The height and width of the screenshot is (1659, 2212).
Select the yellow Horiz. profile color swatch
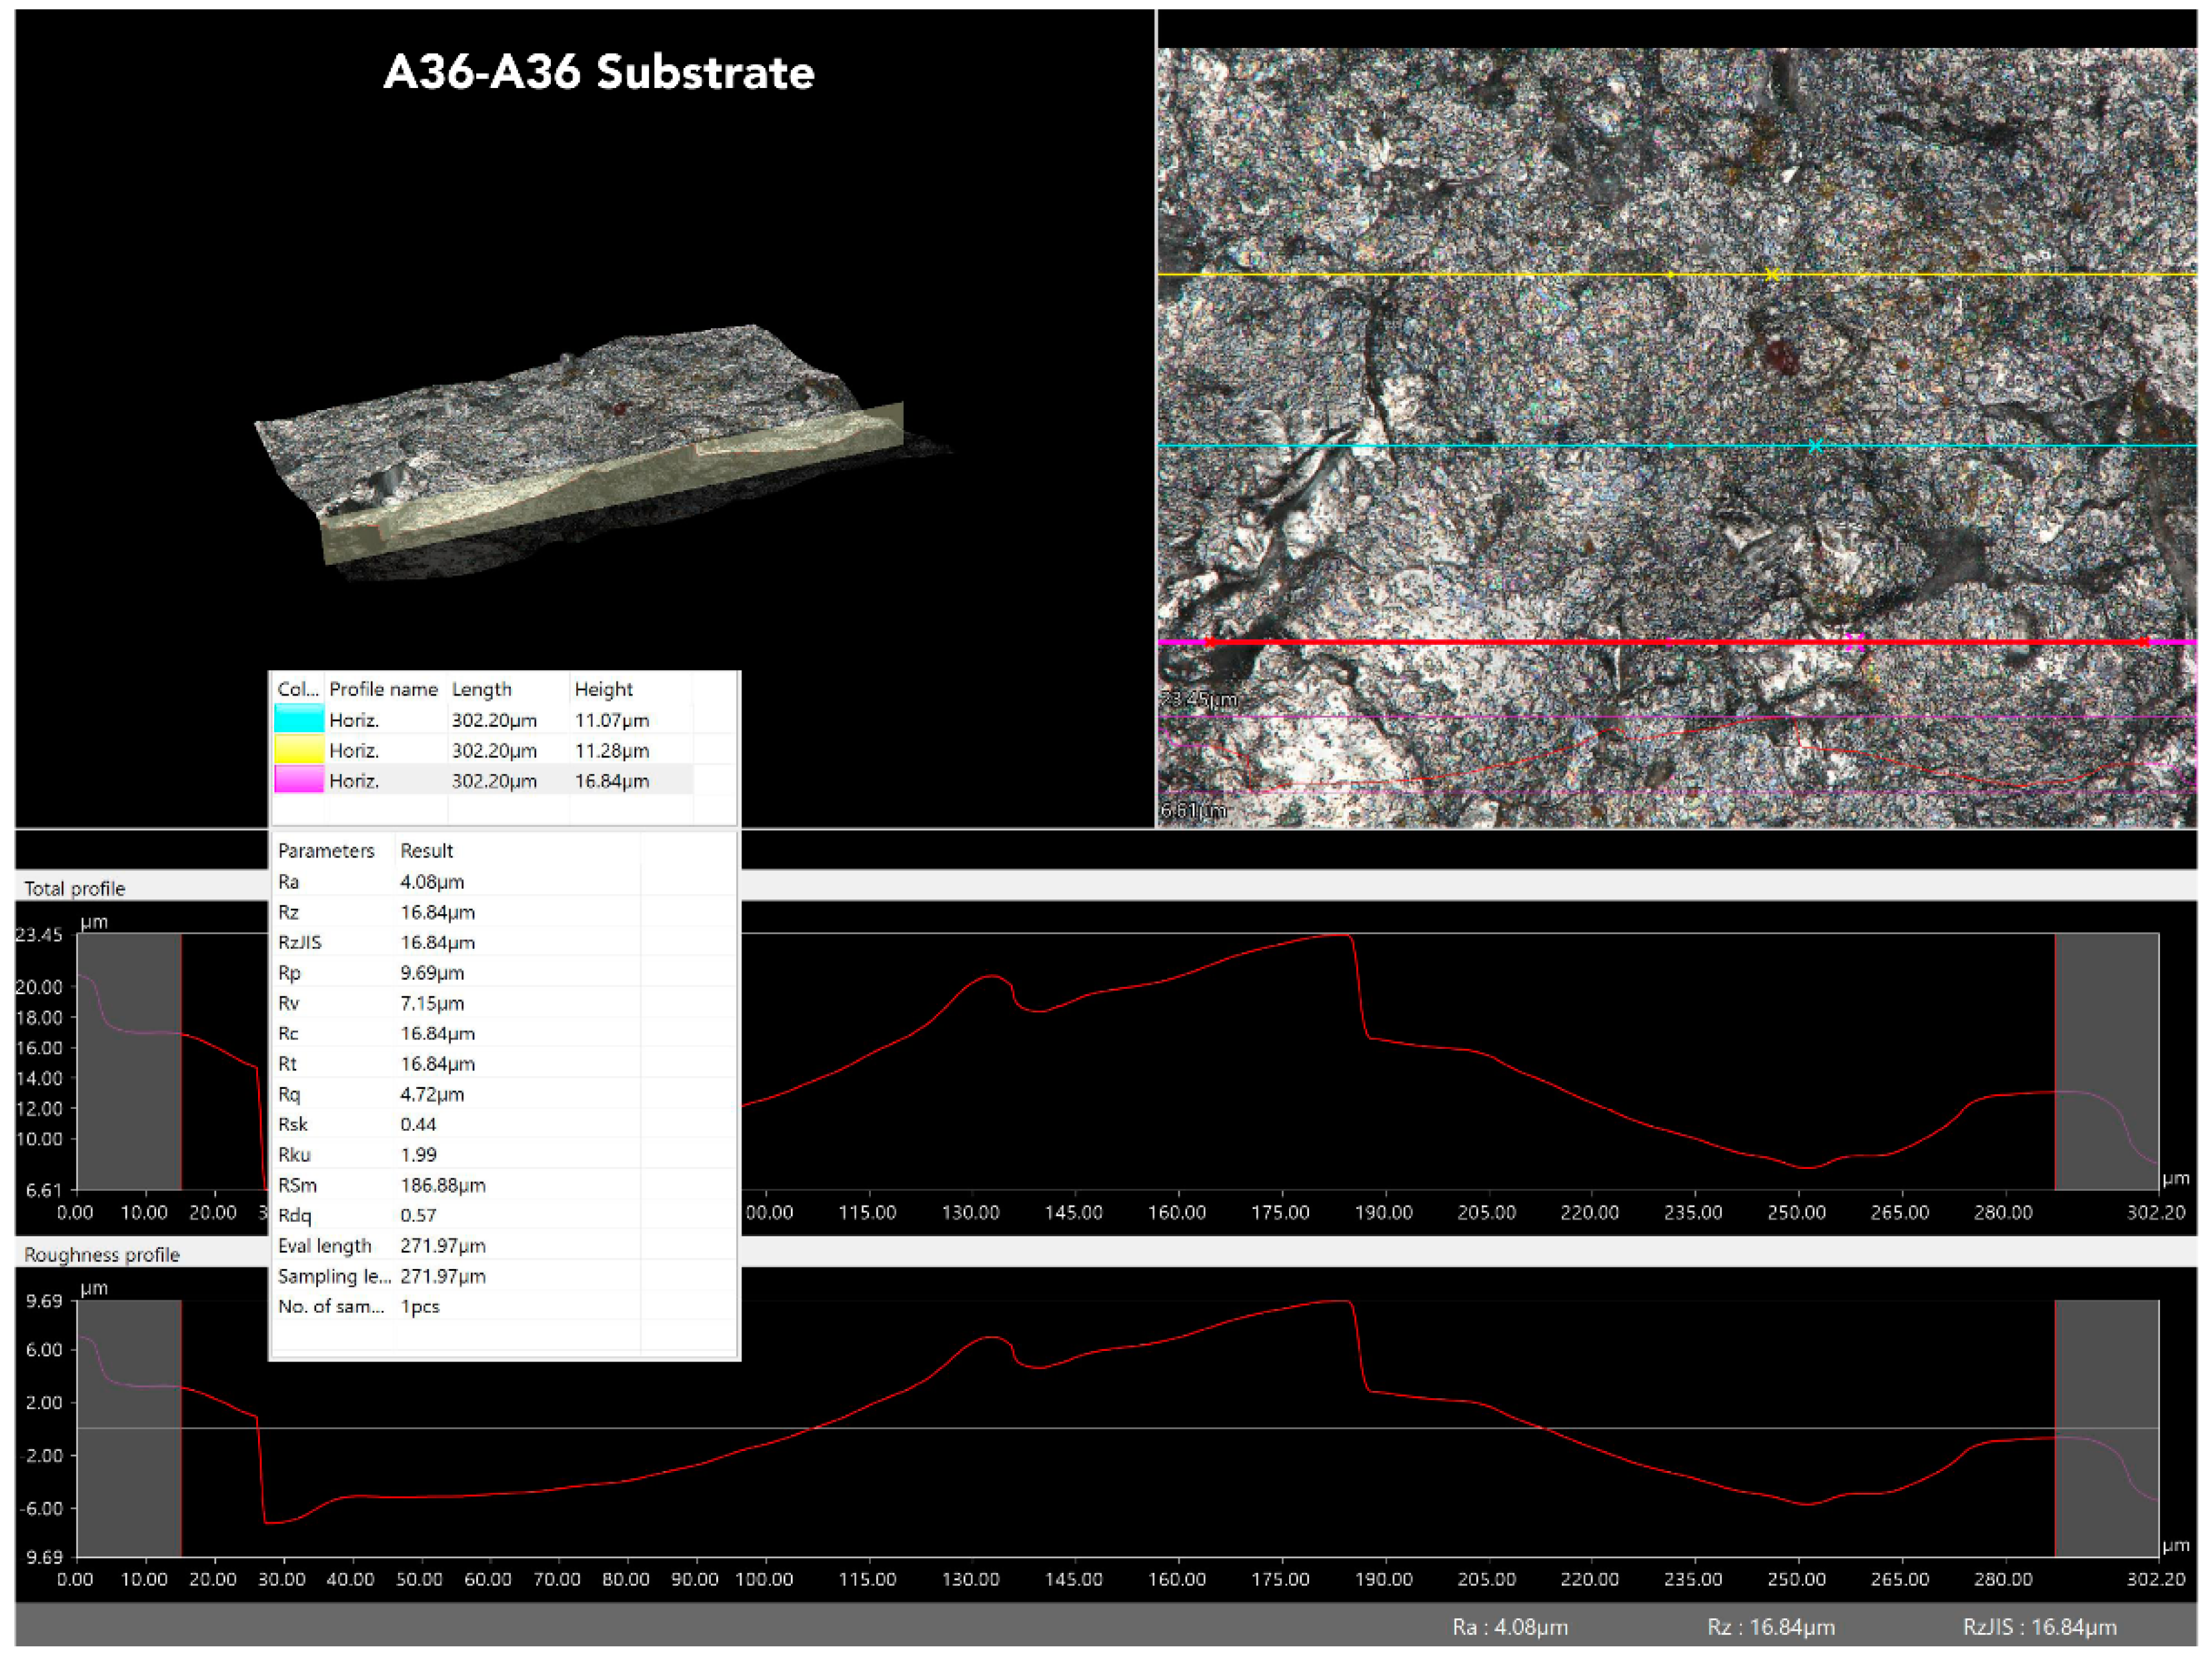(299, 750)
